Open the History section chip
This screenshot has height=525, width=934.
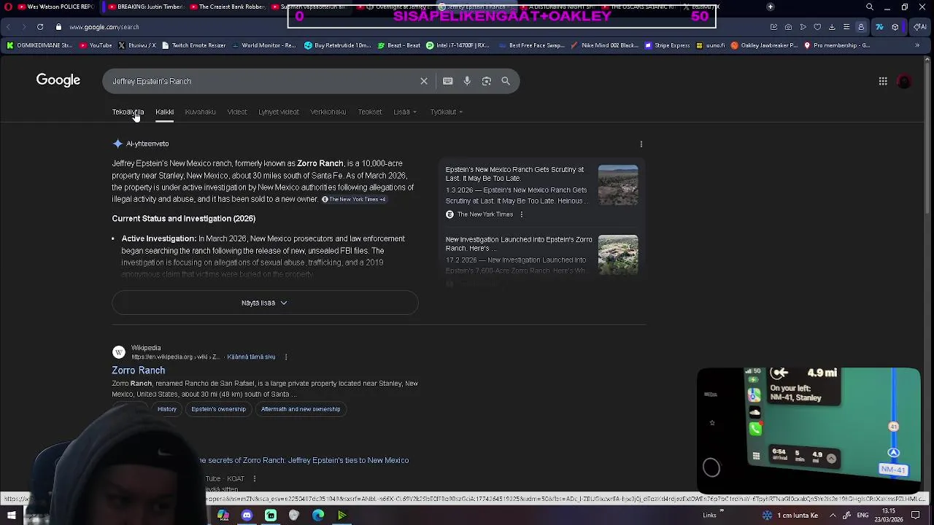[167, 409]
